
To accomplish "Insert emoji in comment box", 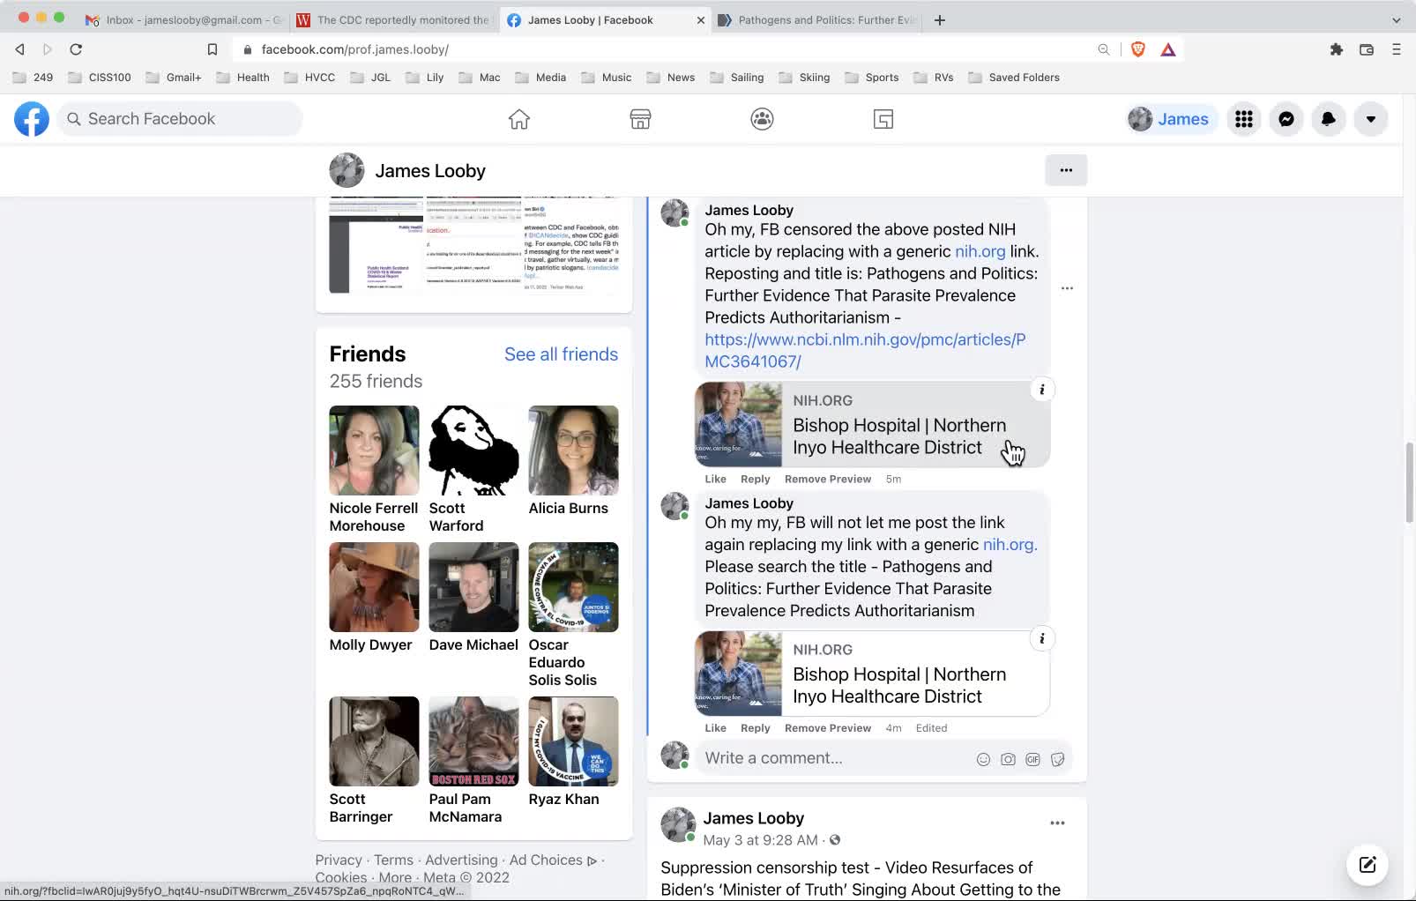I will 983,759.
